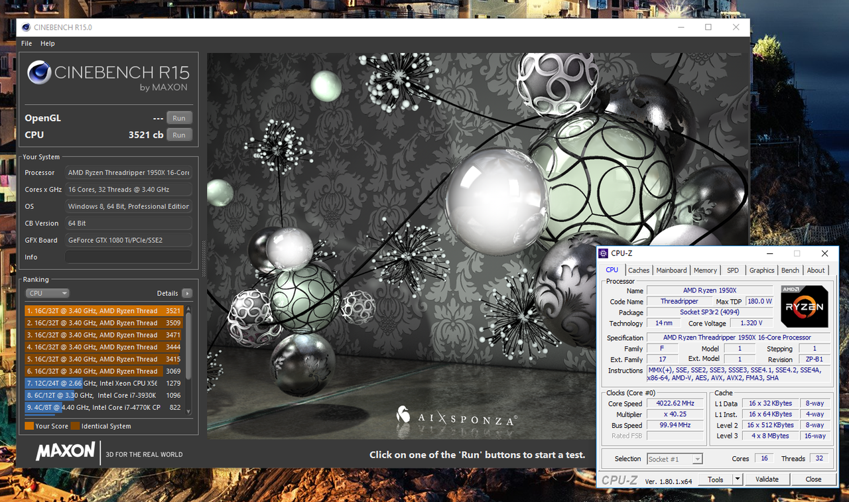Click the Details arrow button in Ranking
Viewport: 849px width, 502px height.
[x=187, y=293]
